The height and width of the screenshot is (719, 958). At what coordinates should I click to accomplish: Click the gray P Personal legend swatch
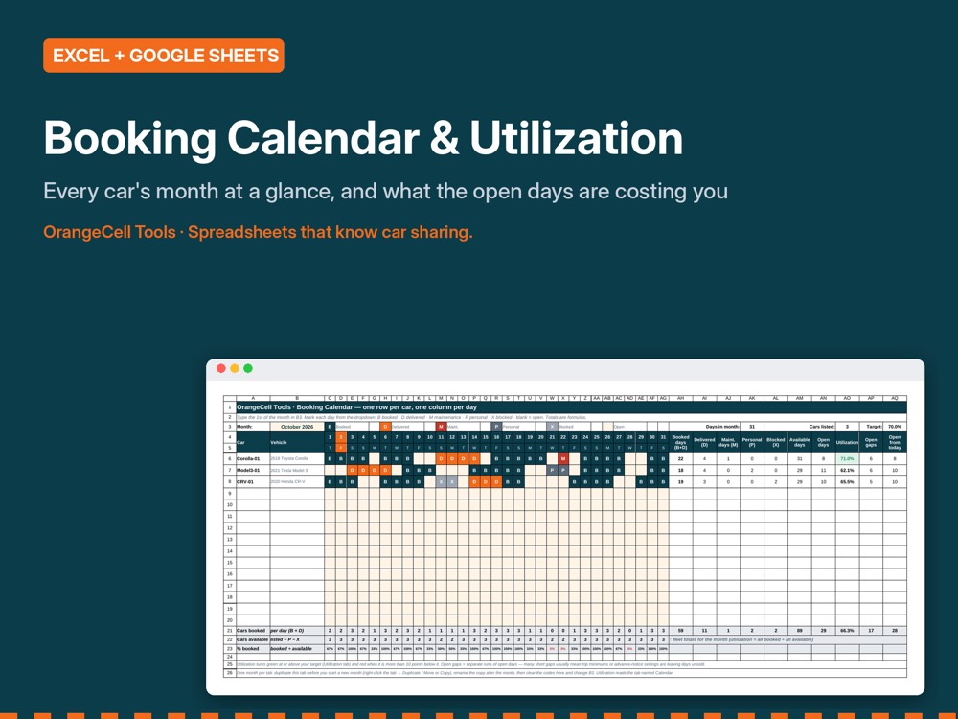pyautogui.click(x=496, y=427)
